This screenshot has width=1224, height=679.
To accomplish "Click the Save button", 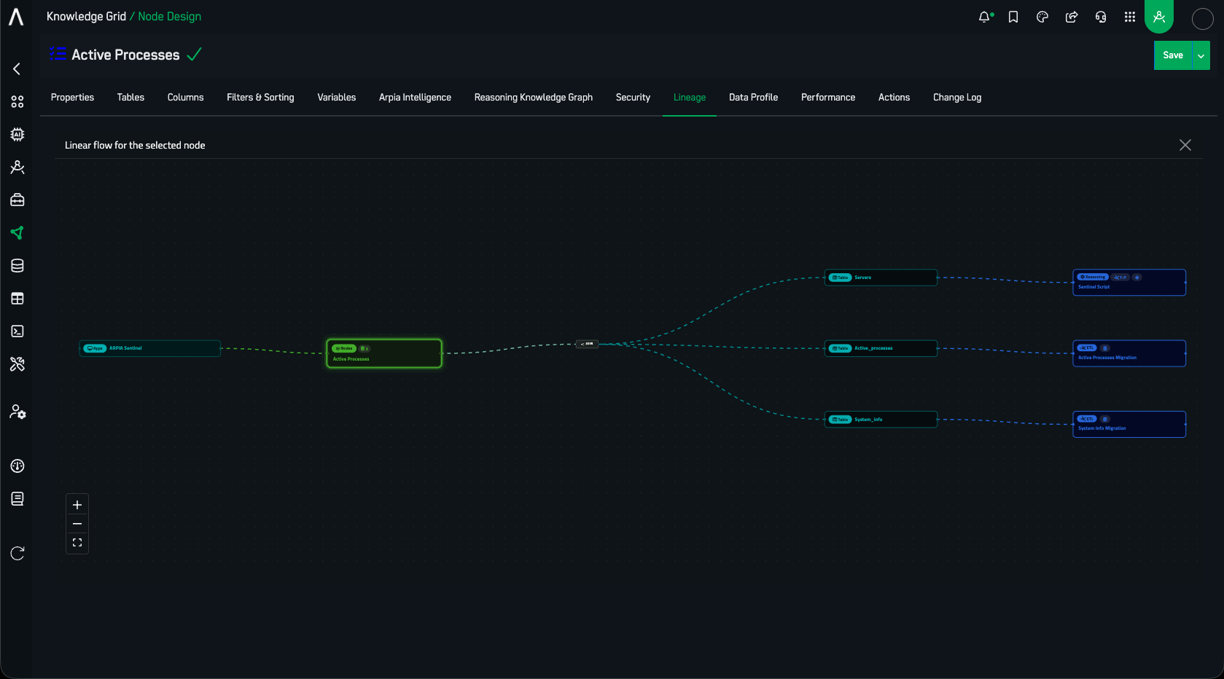I will (x=1172, y=55).
